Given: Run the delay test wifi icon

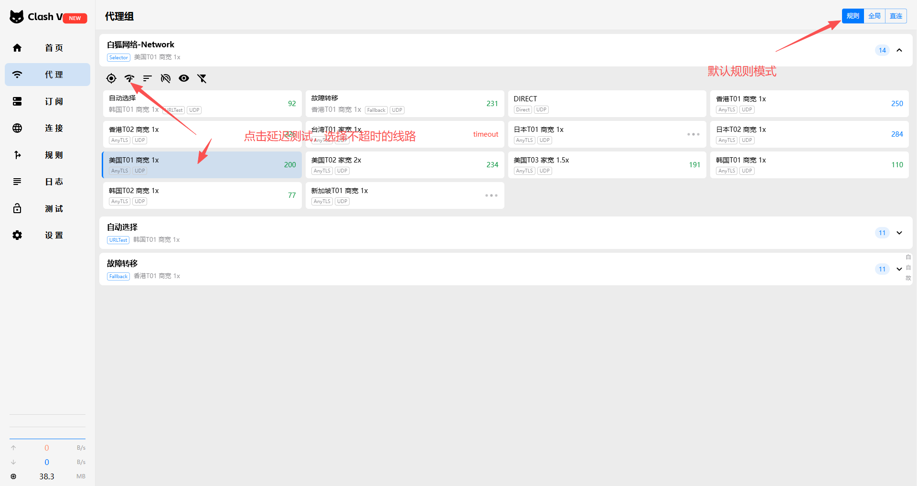Looking at the screenshot, I should point(129,78).
